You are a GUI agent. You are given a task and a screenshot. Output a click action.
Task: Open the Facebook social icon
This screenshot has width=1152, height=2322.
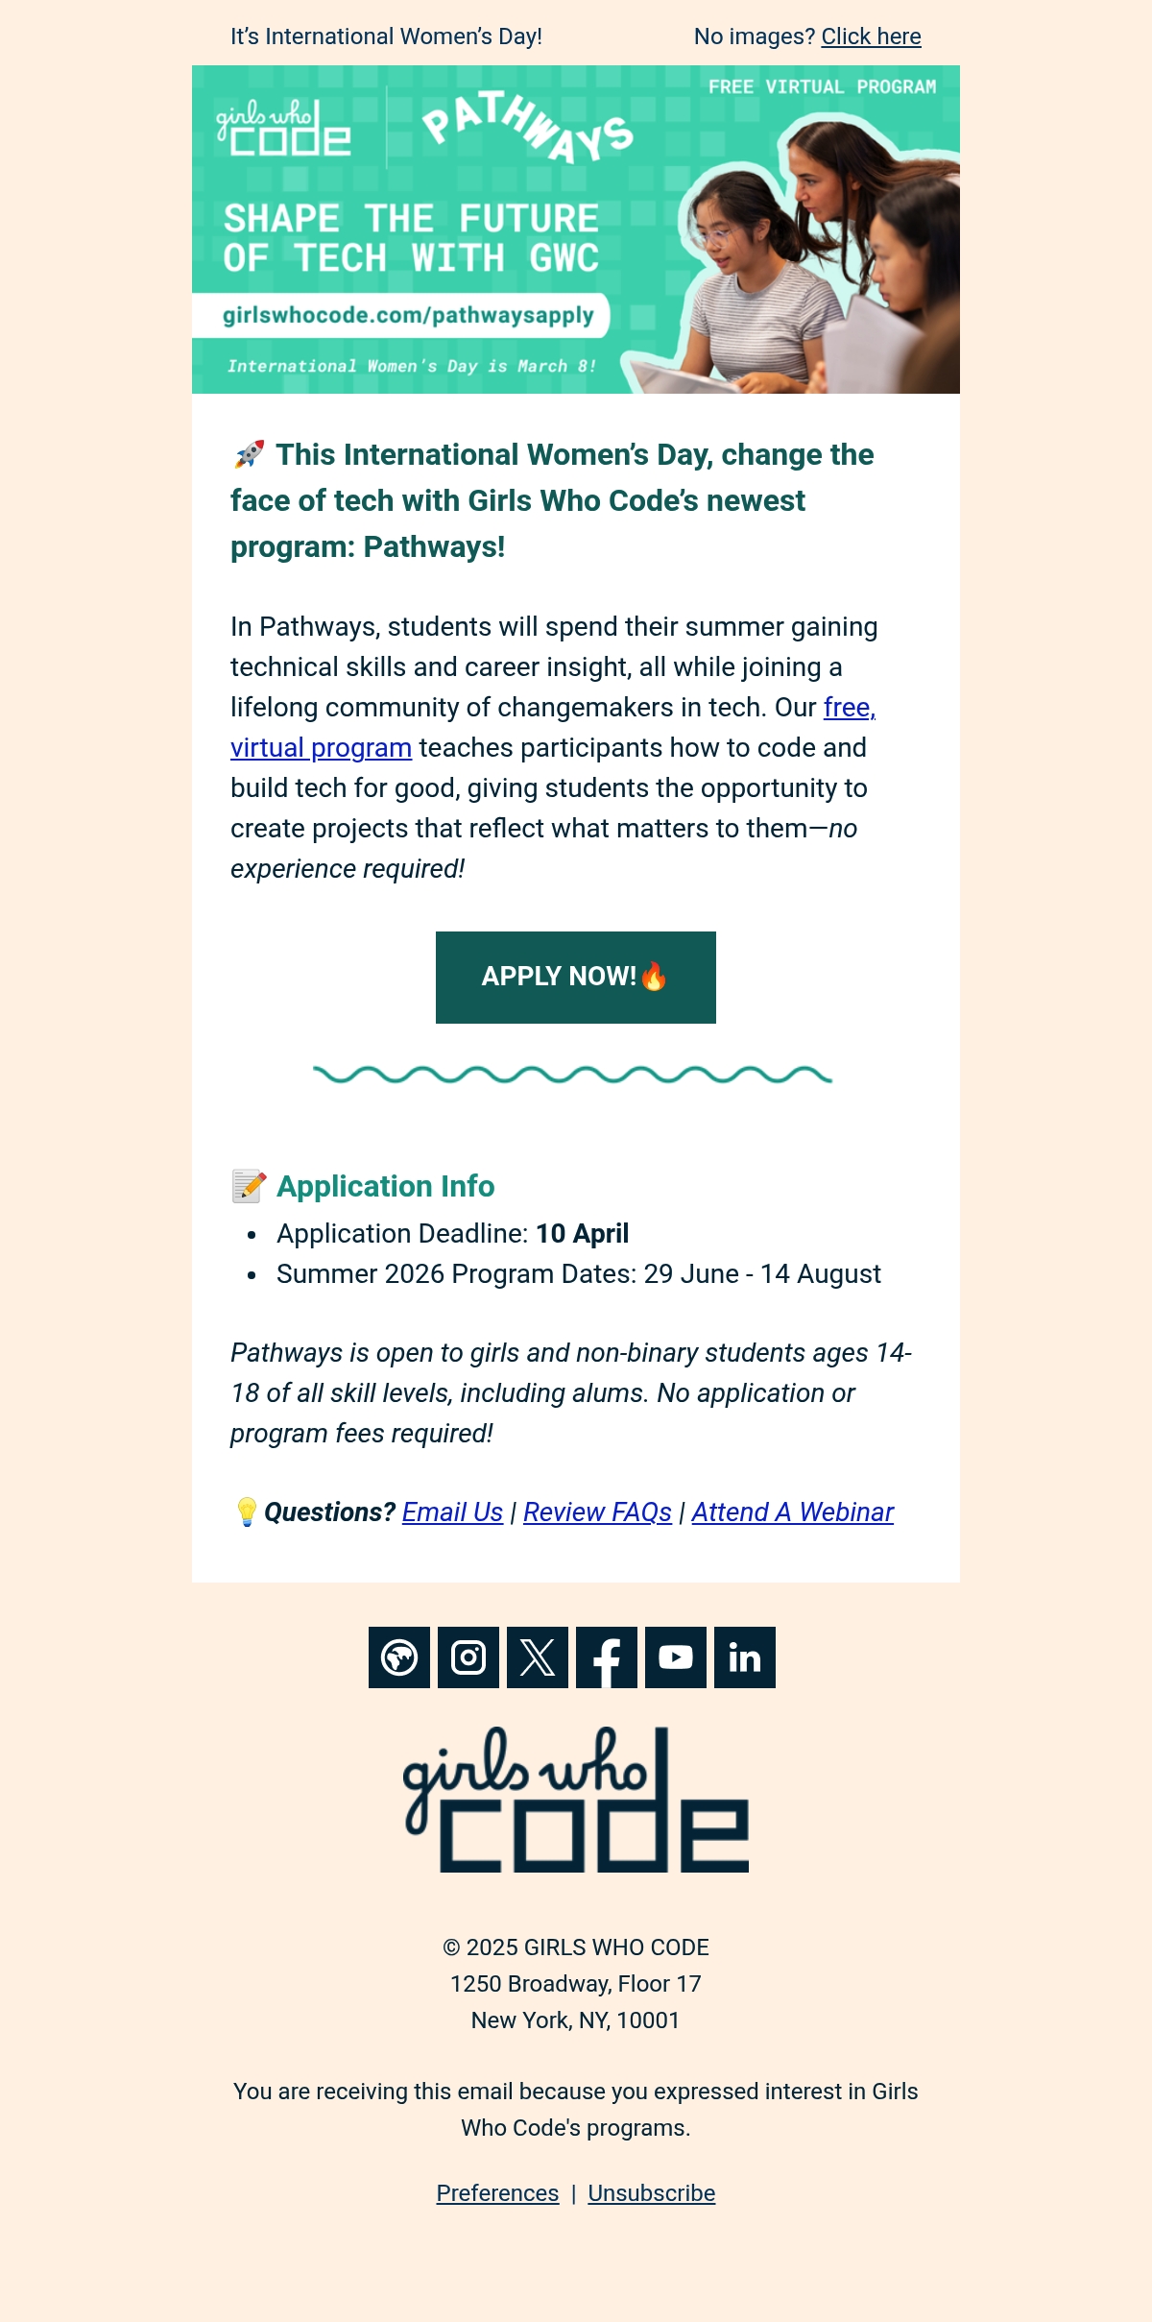[607, 1657]
